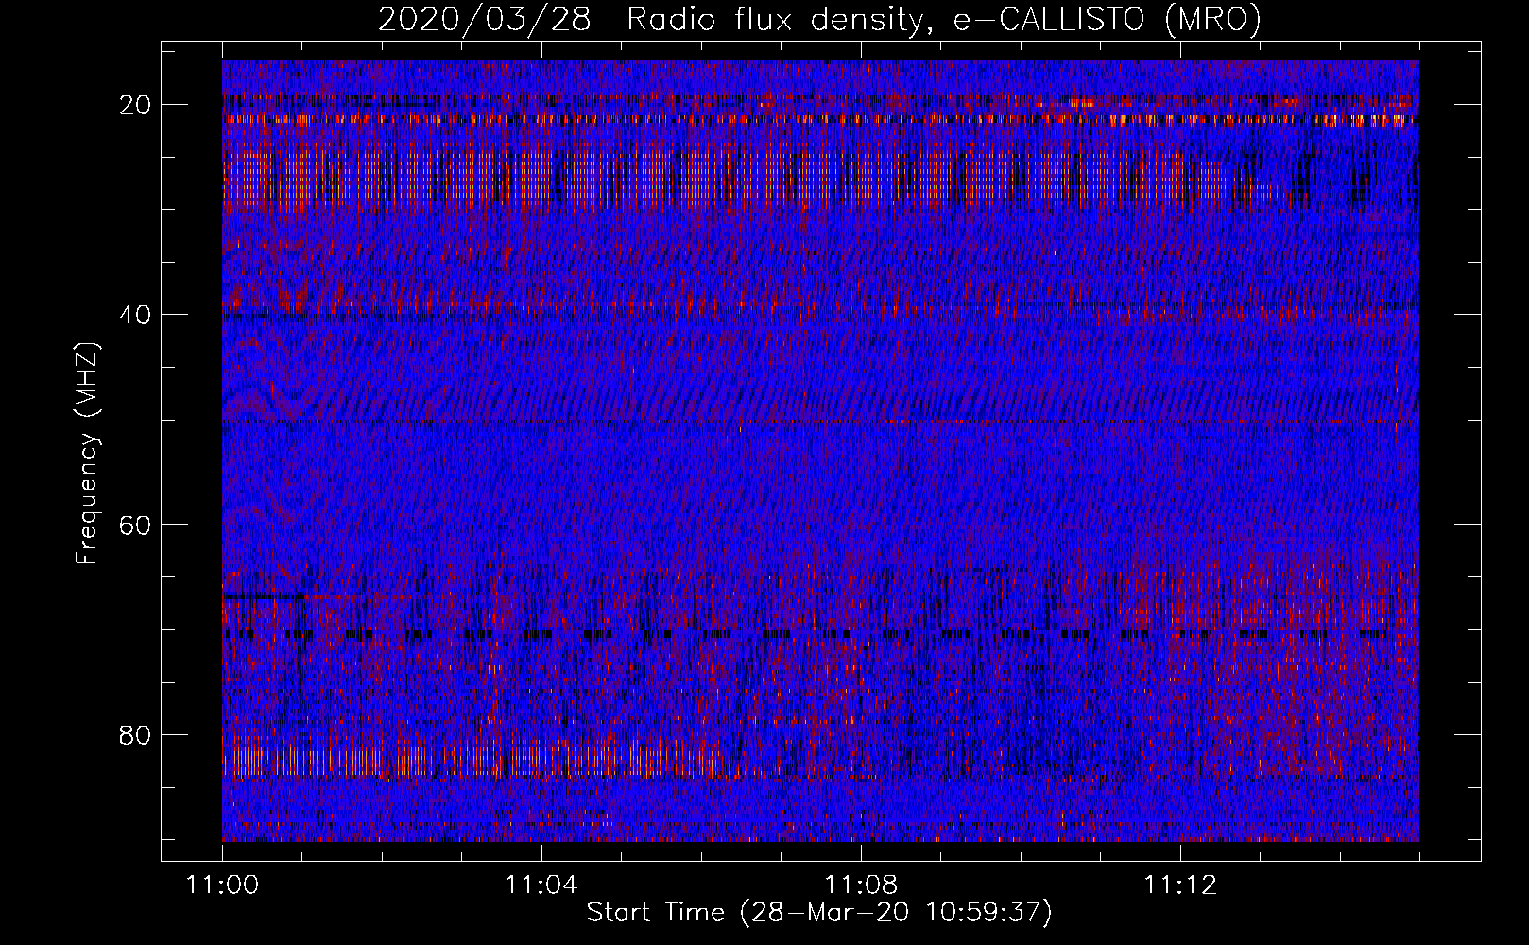1529x945 pixels.
Task: Click the 20 MHz frequency tick label
Action: 136,105
